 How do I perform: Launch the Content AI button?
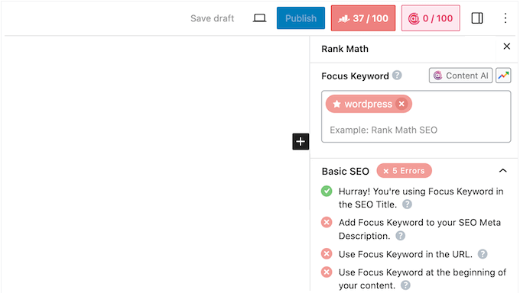tap(460, 76)
